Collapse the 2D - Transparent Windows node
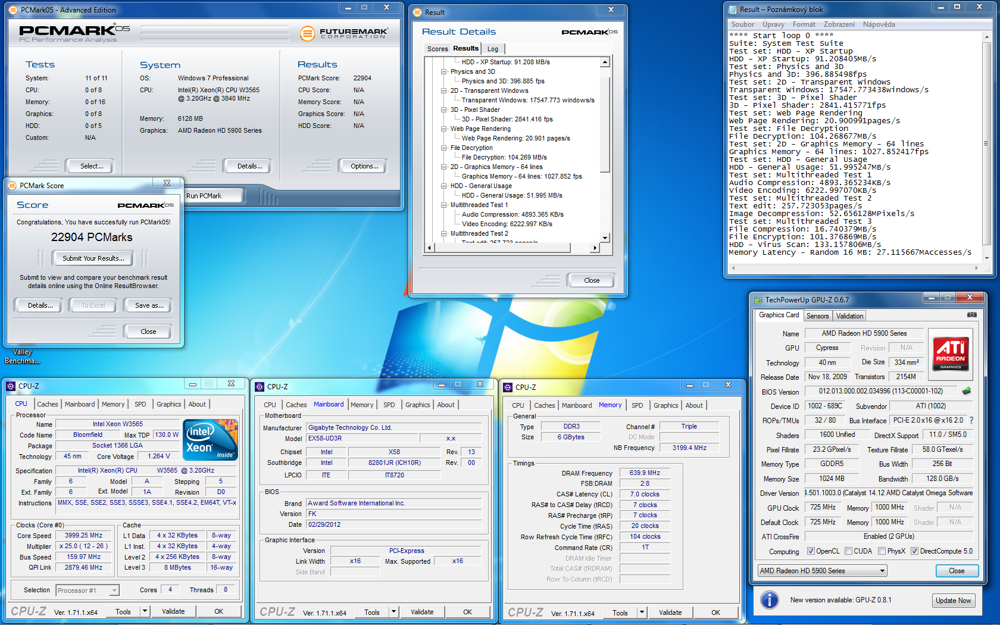Image resolution: width=1000 pixels, height=625 pixels. tap(443, 90)
